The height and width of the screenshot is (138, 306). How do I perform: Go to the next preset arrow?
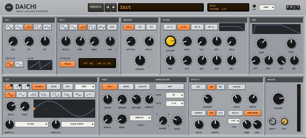(114, 7)
